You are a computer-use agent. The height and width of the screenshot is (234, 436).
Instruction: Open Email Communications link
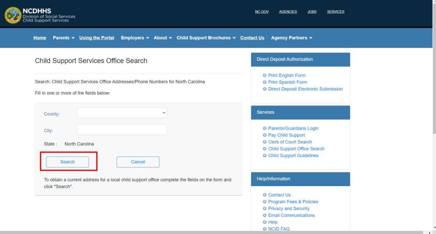click(291, 215)
